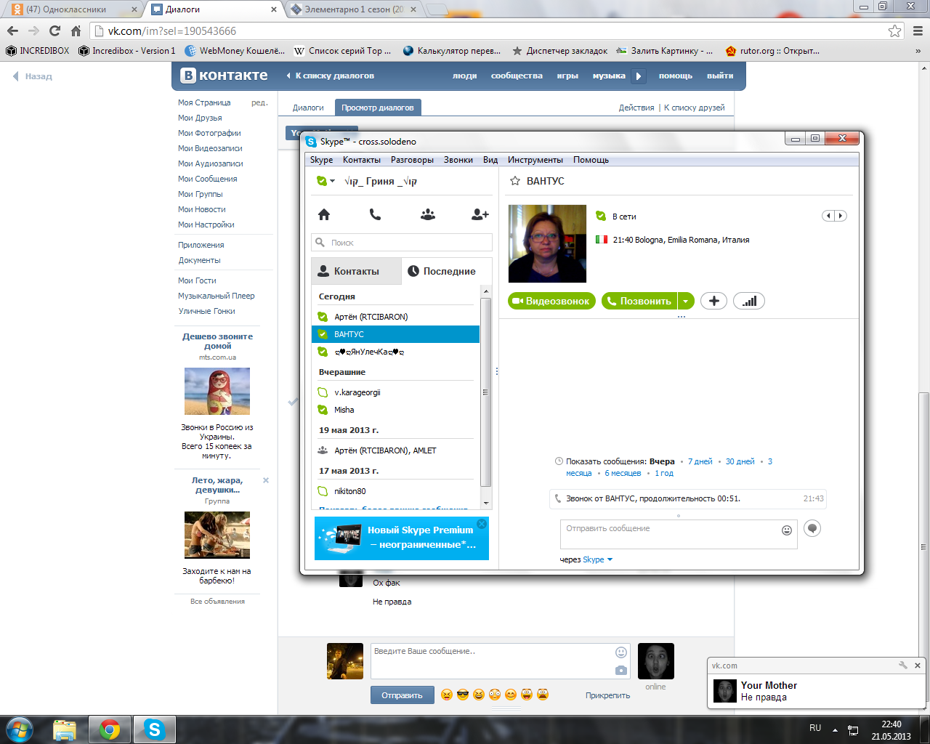Open Диалоги tab on VK page
The height and width of the screenshot is (744, 930).
(308, 108)
